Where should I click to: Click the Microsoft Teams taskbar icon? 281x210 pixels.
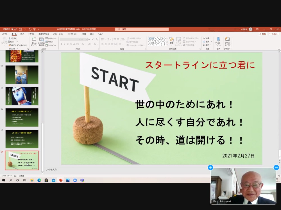(x=82, y=180)
